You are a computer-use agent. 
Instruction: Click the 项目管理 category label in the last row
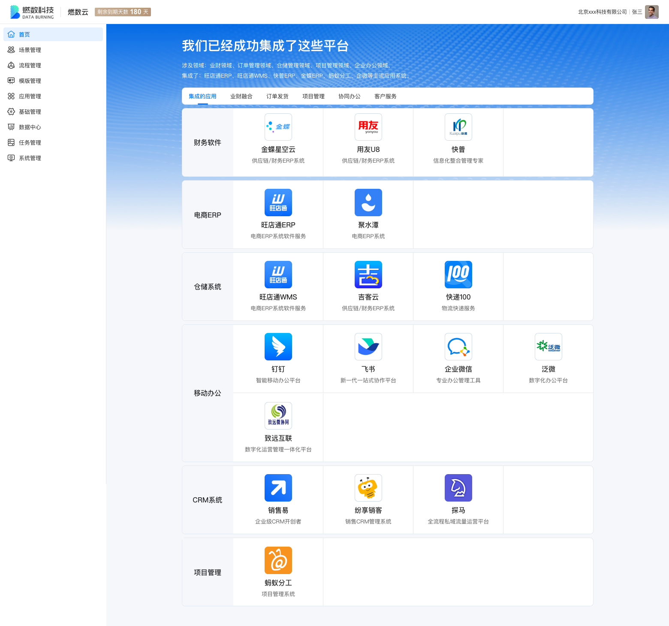pyautogui.click(x=208, y=572)
